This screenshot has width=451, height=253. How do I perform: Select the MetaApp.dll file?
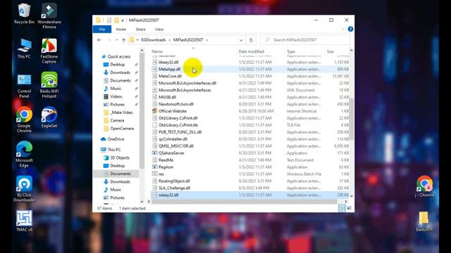(x=169, y=69)
